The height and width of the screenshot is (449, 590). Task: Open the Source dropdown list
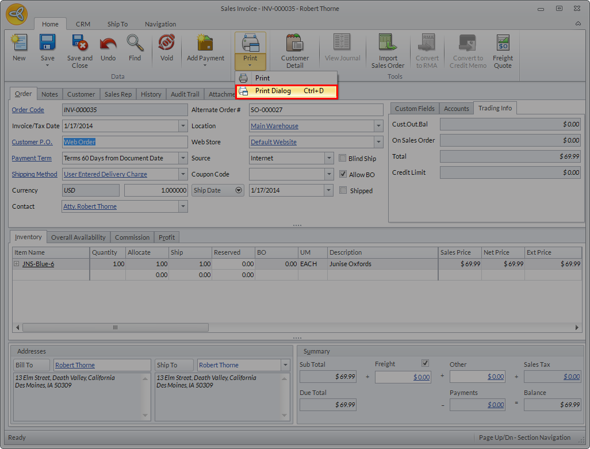click(x=329, y=158)
